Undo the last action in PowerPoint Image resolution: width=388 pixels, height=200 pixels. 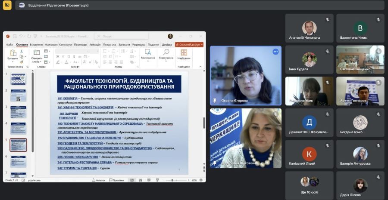click(x=21, y=36)
